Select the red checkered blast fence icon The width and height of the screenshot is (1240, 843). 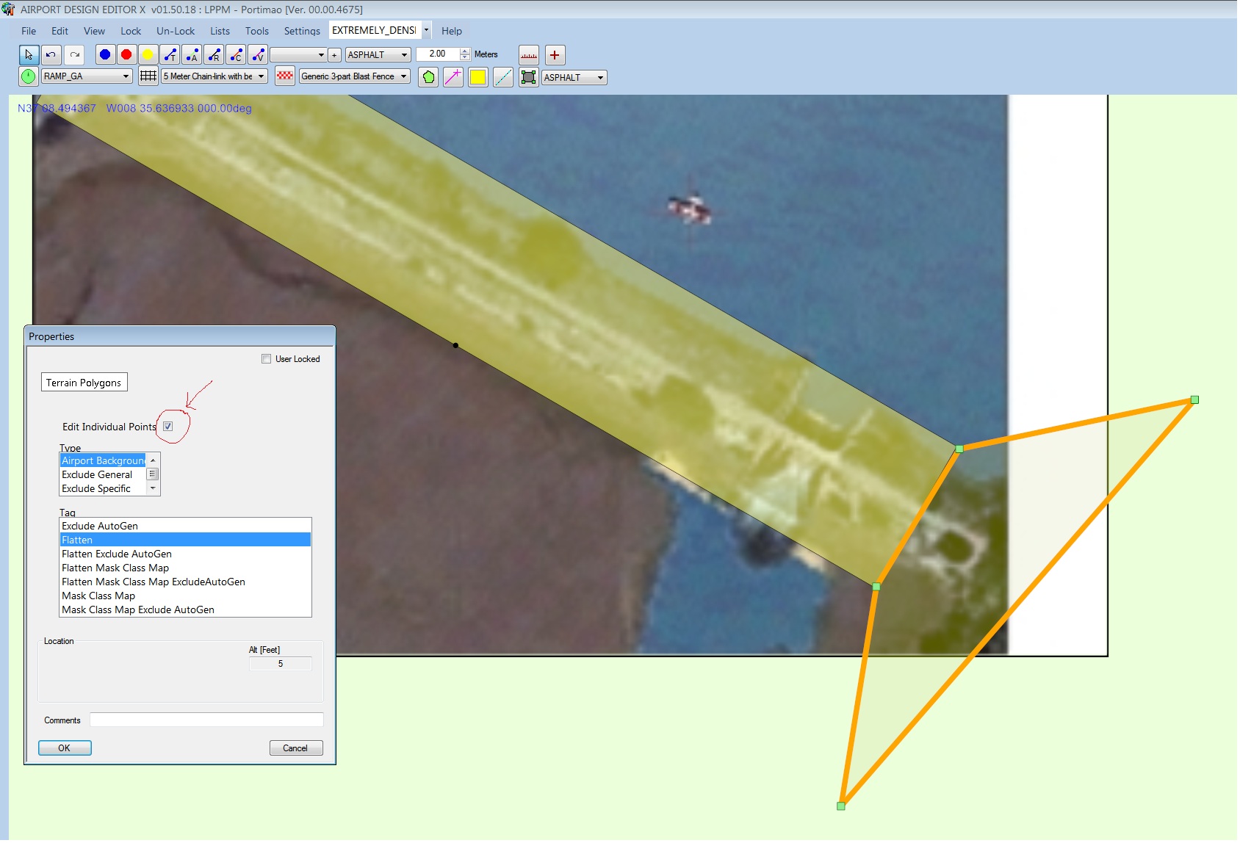(x=285, y=76)
